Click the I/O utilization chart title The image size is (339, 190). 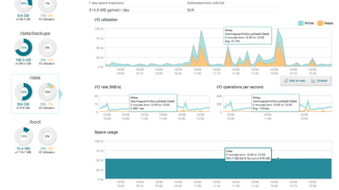coord(106,20)
